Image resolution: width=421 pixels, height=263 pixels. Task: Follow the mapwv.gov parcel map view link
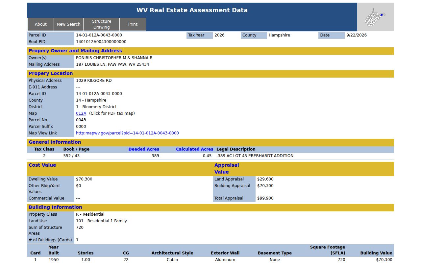pos(127,133)
